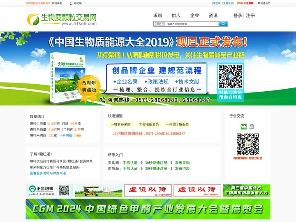Click the 颗粒通会员 link
The image size is (296, 222).
264,3
